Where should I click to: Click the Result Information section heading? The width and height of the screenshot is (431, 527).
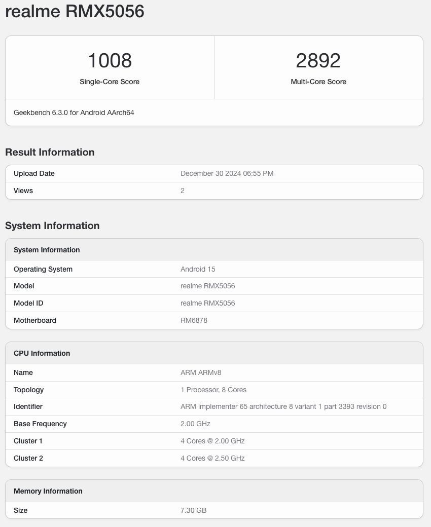50,152
